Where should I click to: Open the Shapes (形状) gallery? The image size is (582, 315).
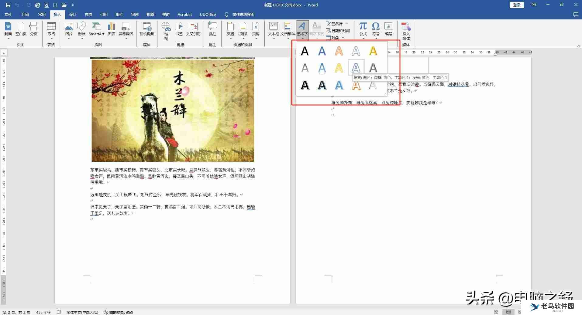[x=81, y=31]
